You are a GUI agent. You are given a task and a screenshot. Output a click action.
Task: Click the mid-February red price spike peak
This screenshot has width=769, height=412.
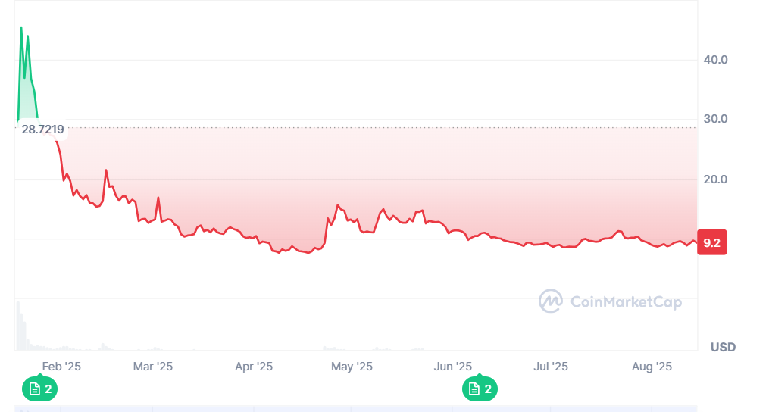click(106, 170)
